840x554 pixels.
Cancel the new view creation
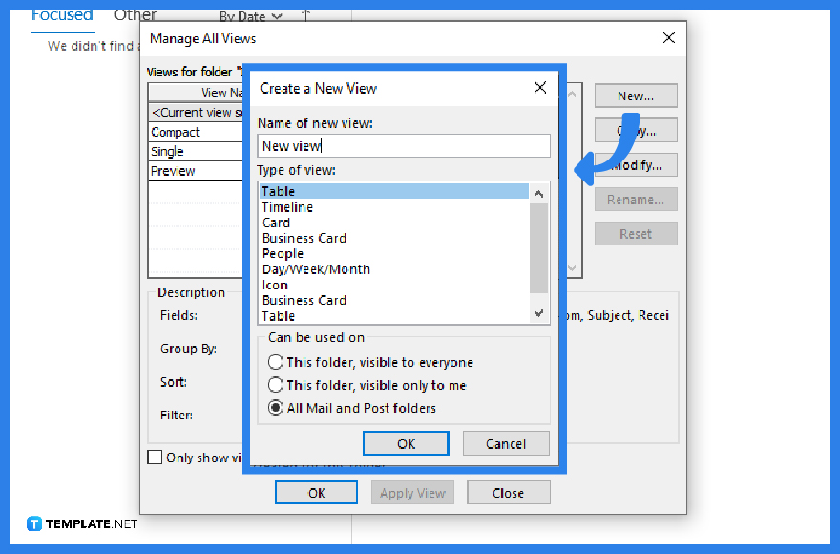click(506, 442)
